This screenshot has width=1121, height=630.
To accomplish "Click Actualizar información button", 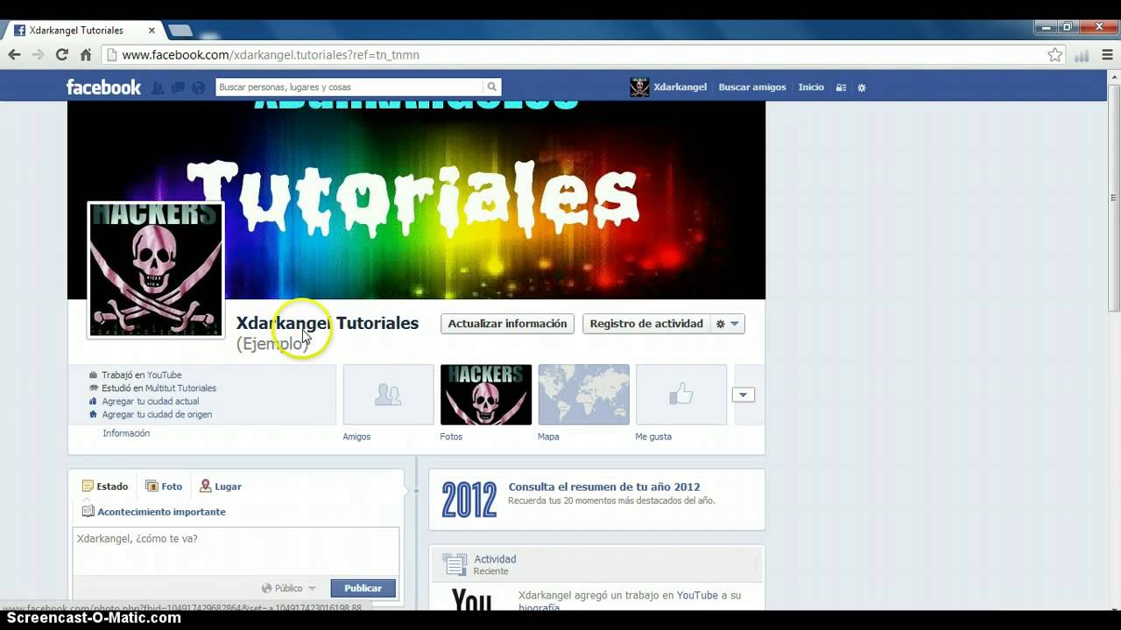I will (507, 324).
